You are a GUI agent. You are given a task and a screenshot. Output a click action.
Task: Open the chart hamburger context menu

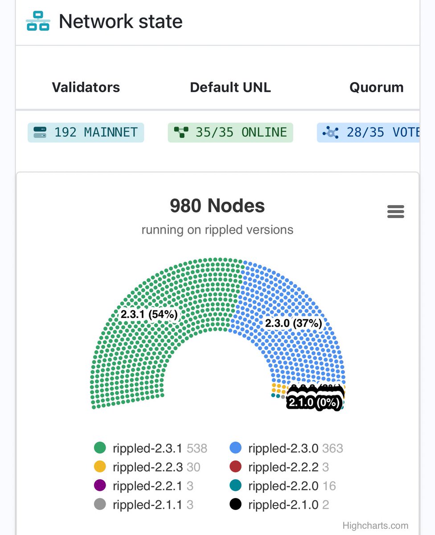(x=396, y=212)
